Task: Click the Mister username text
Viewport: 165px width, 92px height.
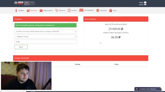Action: coord(141,3)
